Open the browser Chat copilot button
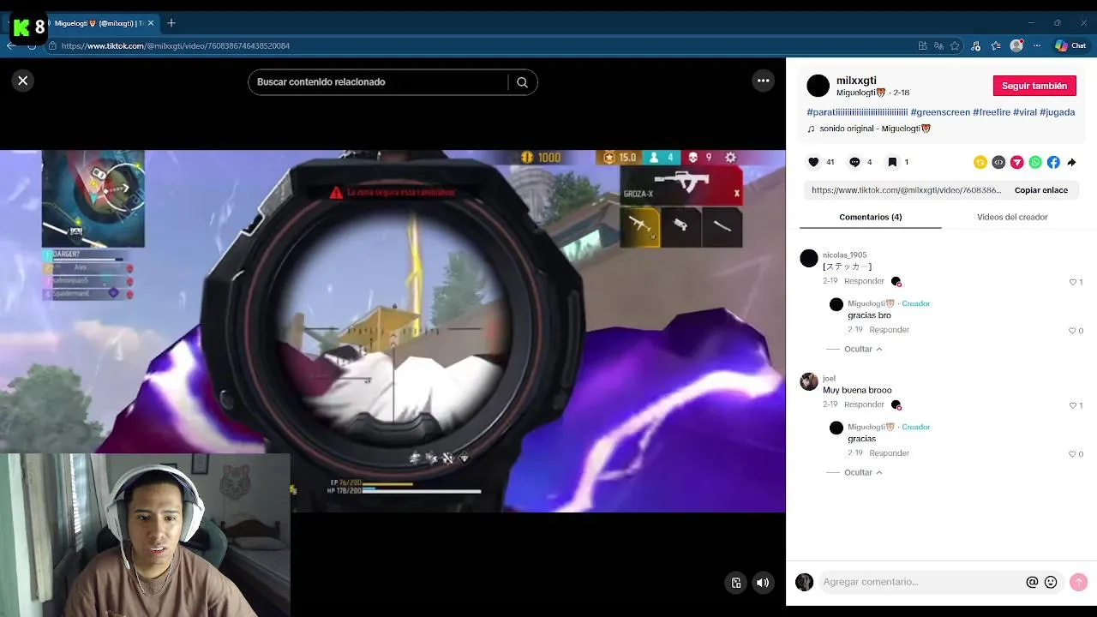Screen dimensions: 1097x617 [1070, 45]
